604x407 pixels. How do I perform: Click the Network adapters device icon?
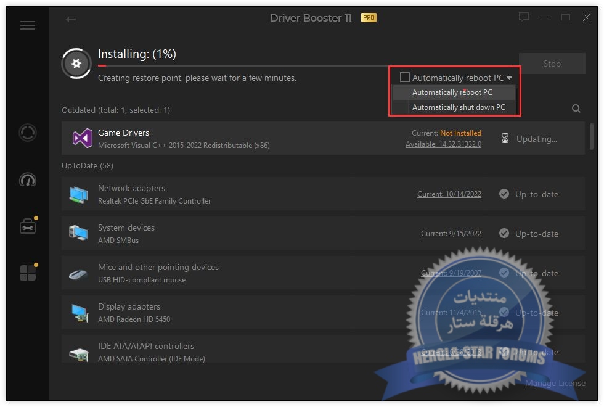coord(79,194)
